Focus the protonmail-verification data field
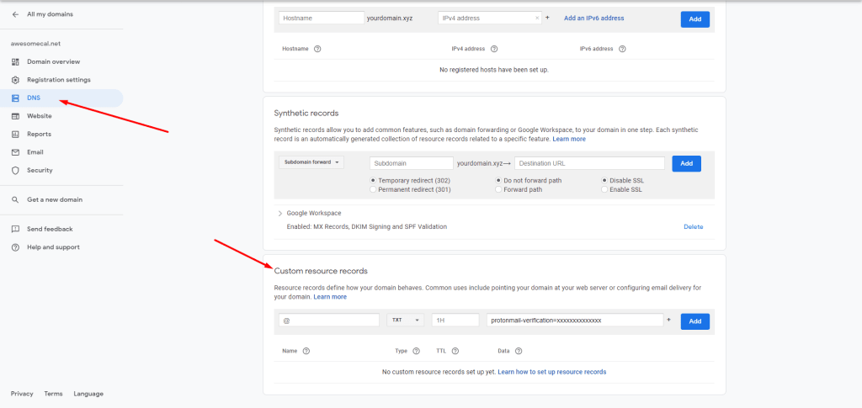This screenshot has width=862, height=408. click(574, 321)
